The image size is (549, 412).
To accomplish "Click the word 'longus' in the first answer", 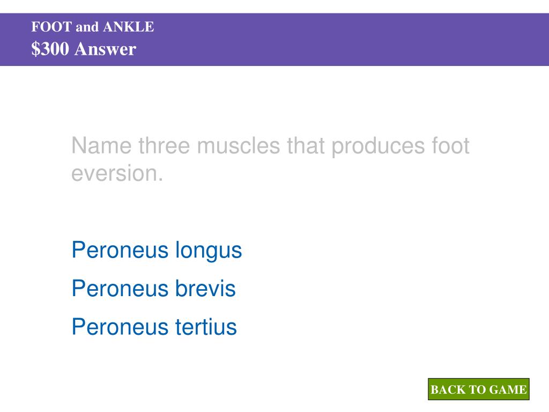I will click(209, 252).
